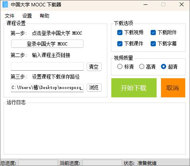The height and width of the screenshot is (166, 190).
Task: Click inside the 运行日志 log area
Action: pyautogui.click(x=95, y=129)
